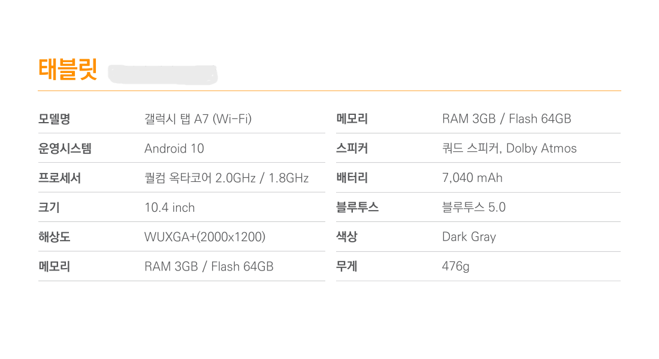Select the 스피커 row label

click(x=352, y=148)
